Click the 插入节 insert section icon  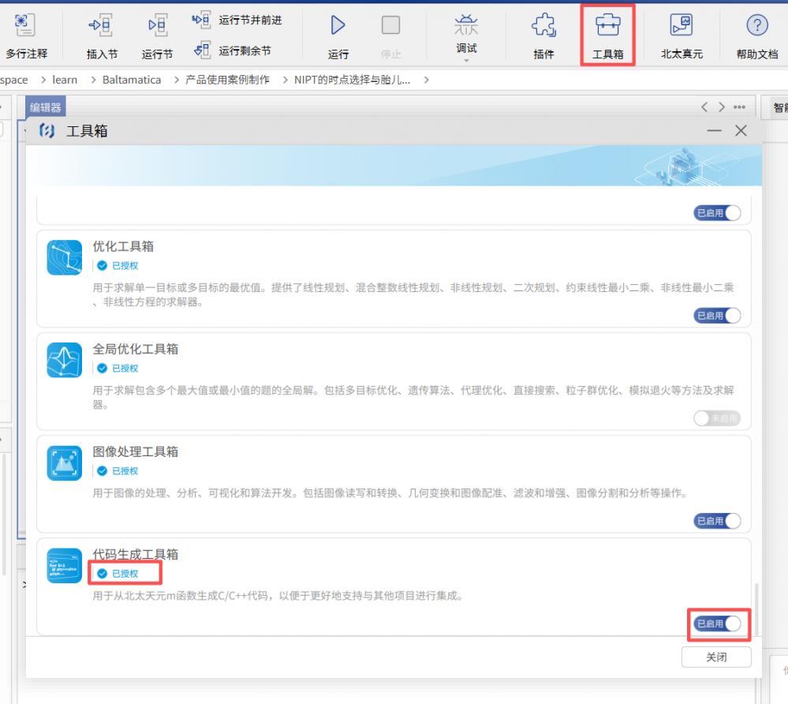click(101, 26)
